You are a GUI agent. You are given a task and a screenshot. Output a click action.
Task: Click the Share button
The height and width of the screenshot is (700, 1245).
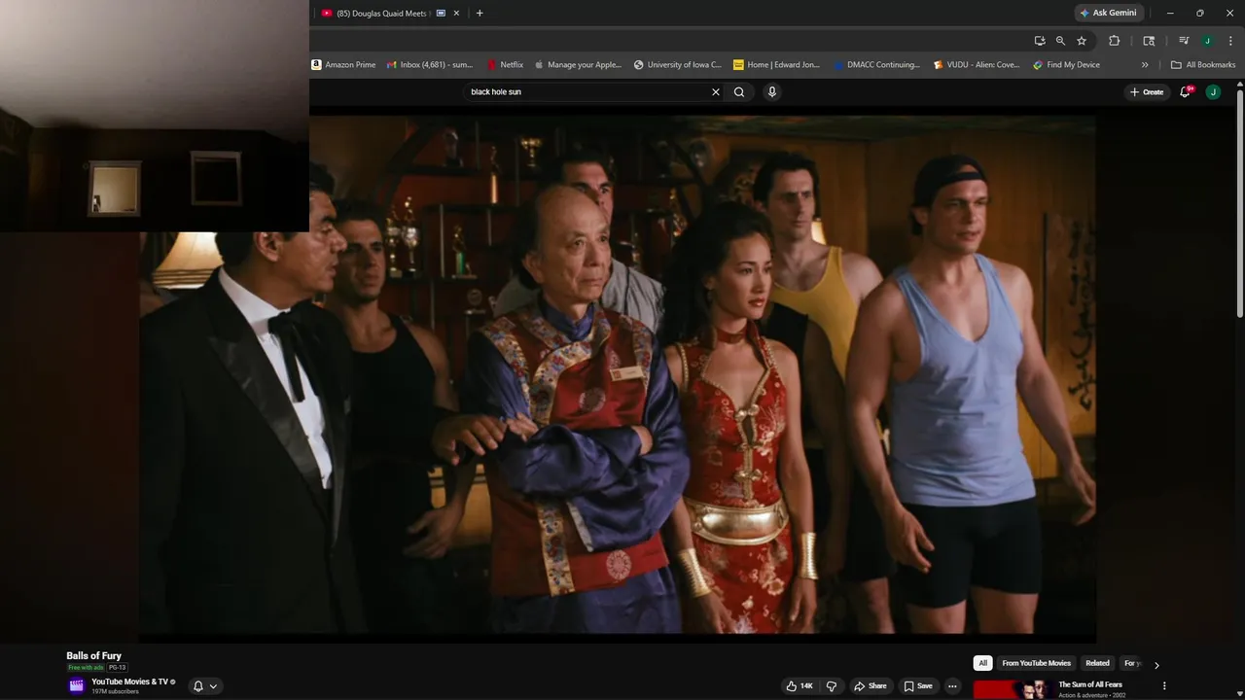[871, 685]
